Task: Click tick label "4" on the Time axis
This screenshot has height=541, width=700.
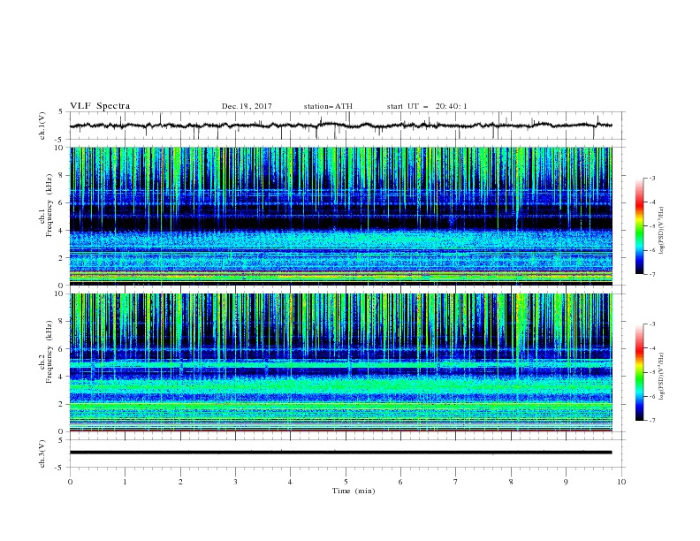Action: 290,482
